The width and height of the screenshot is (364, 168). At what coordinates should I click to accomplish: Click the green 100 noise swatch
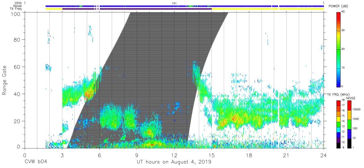coord(349,124)
